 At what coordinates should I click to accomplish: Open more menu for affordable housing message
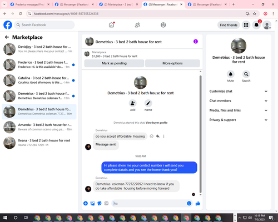163,137
